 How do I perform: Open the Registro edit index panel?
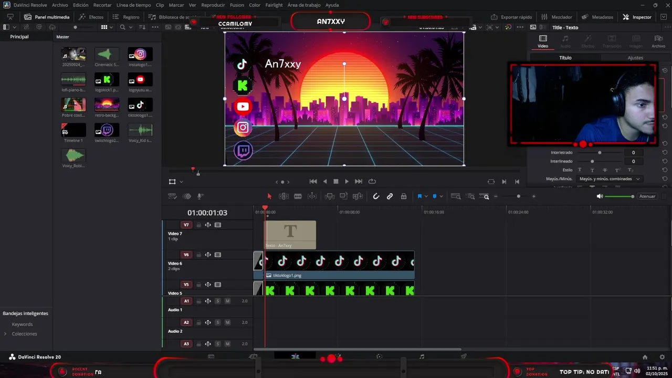pyautogui.click(x=126, y=17)
